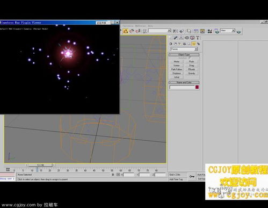Select the Geometry category sphere icon
This screenshot has width=268, height=208.
point(170,44)
